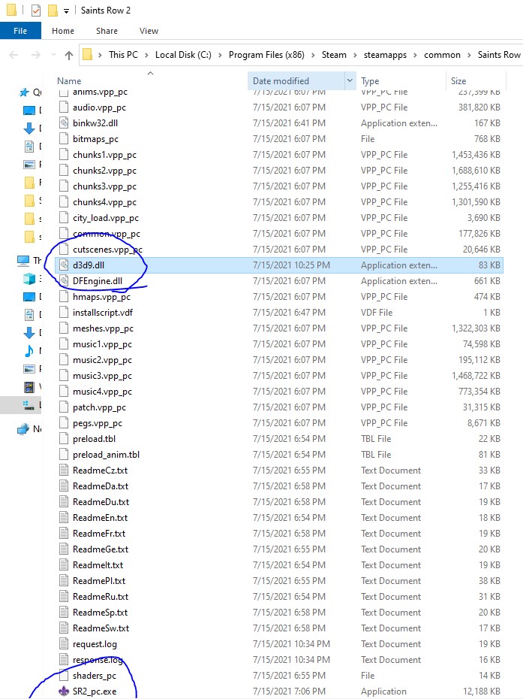
Task: Select file meshes.vpp_pc
Action: point(104,328)
